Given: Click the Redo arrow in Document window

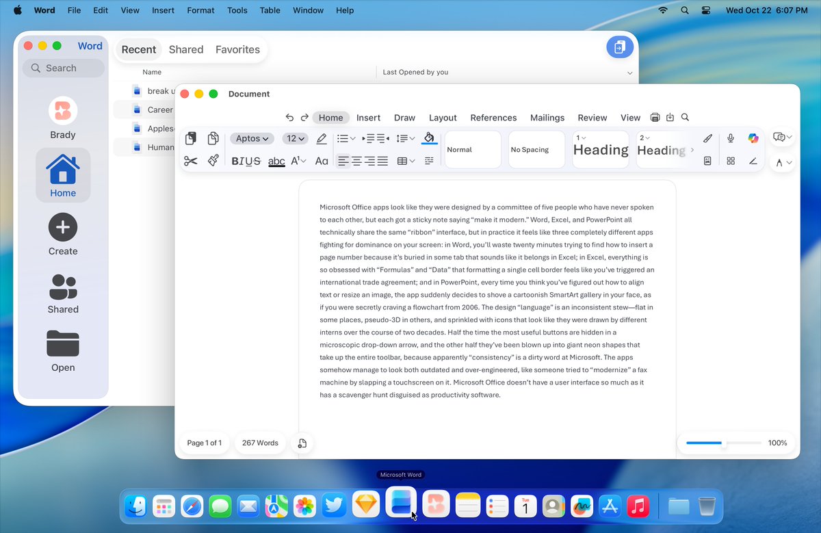Looking at the screenshot, I should click(x=304, y=118).
